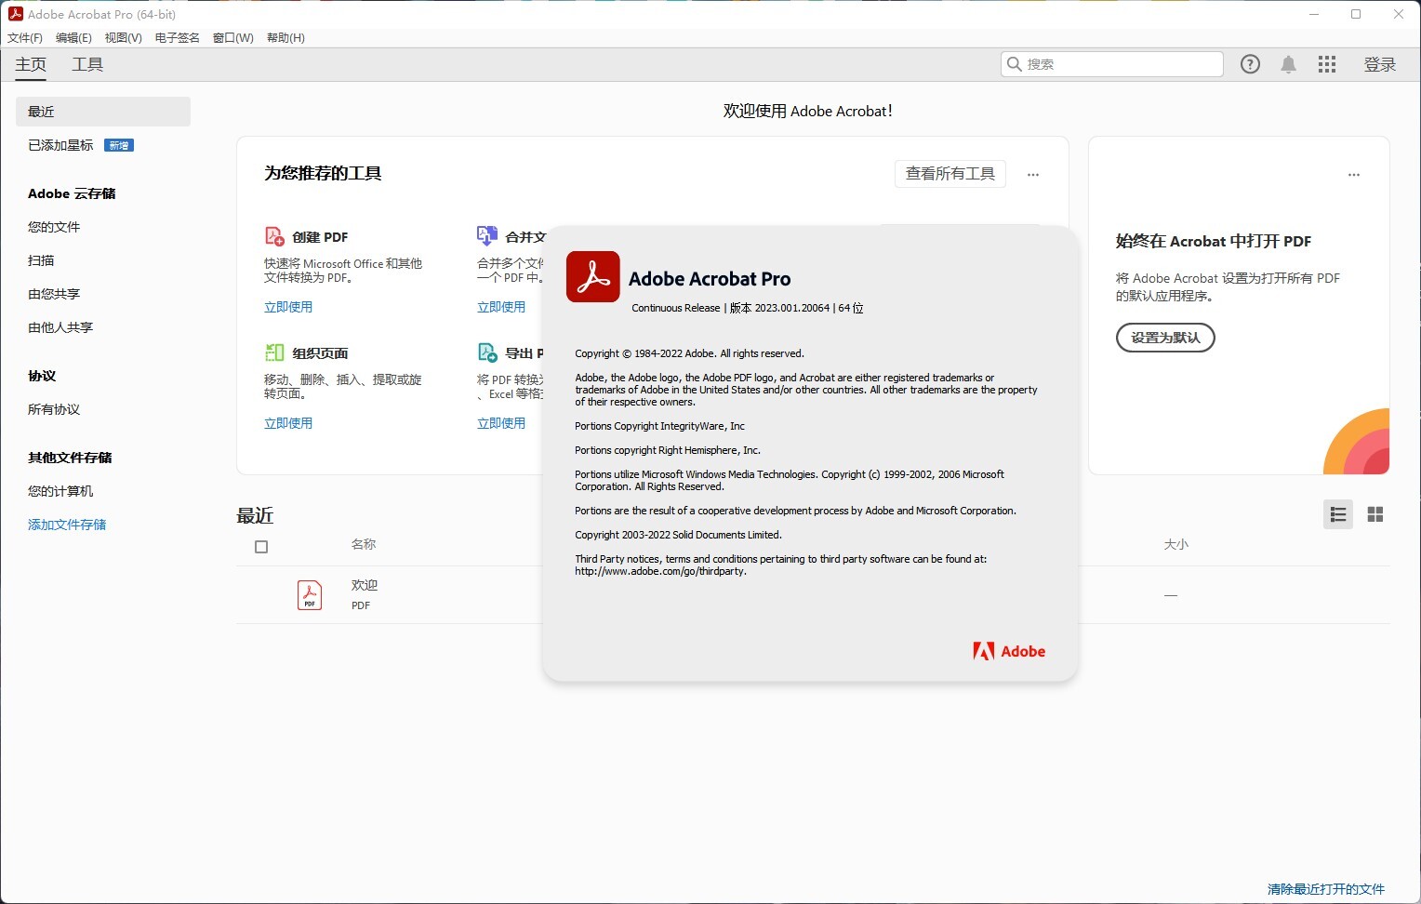Open the 窗口(W) menu

click(x=233, y=38)
